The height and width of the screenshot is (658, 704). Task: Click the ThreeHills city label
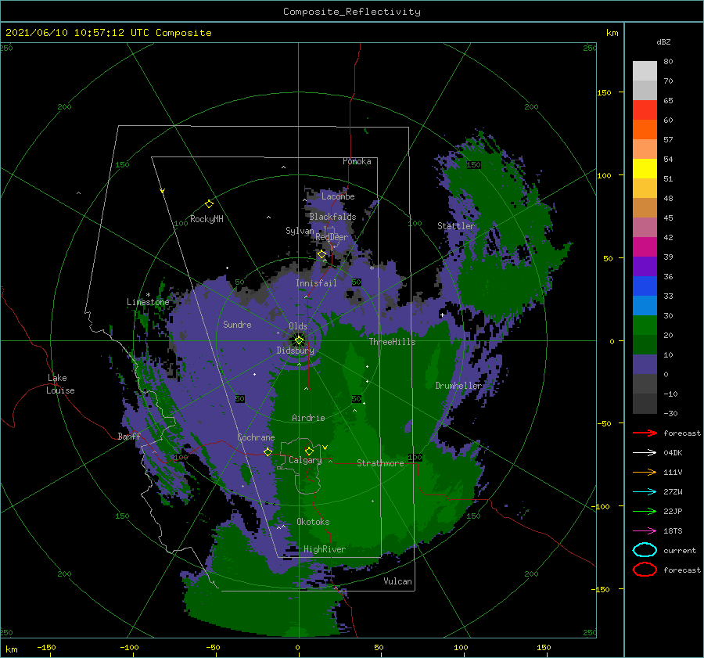[x=392, y=342]
